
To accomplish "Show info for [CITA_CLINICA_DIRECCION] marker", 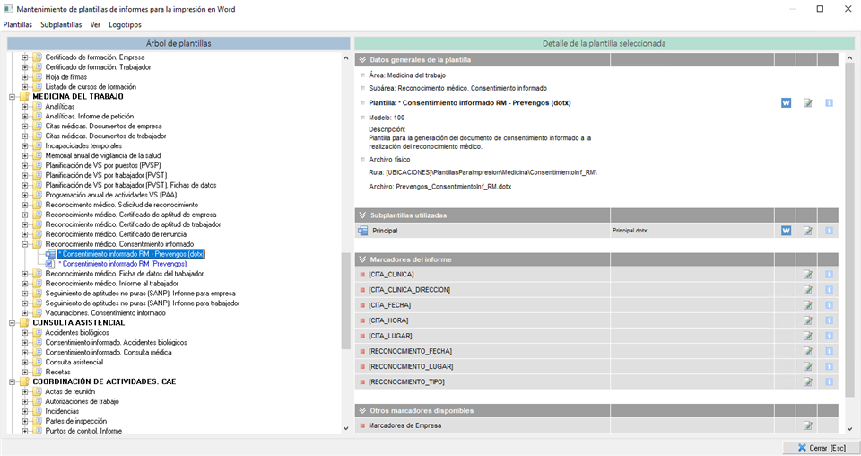I will pos(829,290).
